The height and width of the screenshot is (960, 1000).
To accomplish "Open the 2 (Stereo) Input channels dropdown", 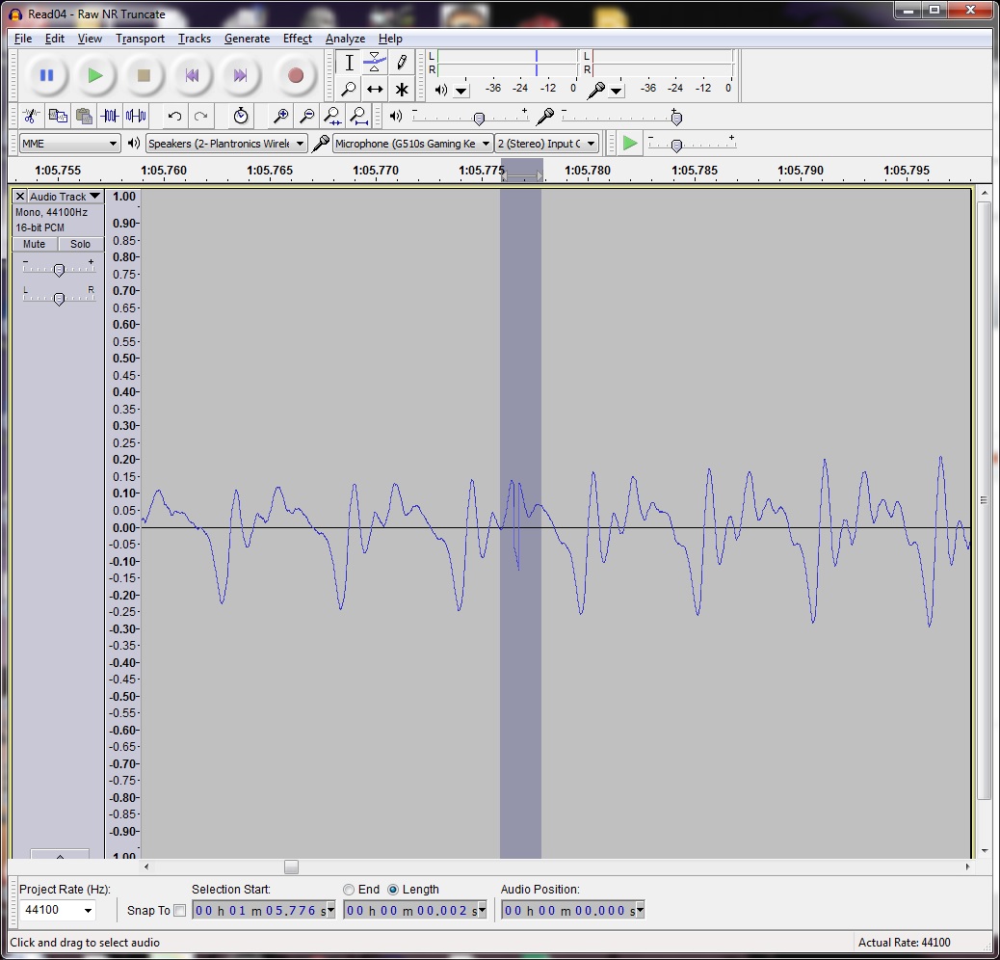I will [546, 144].
